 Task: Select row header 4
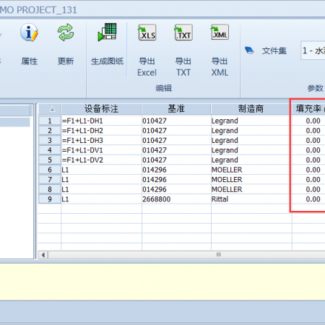click(x=50, y=150)
